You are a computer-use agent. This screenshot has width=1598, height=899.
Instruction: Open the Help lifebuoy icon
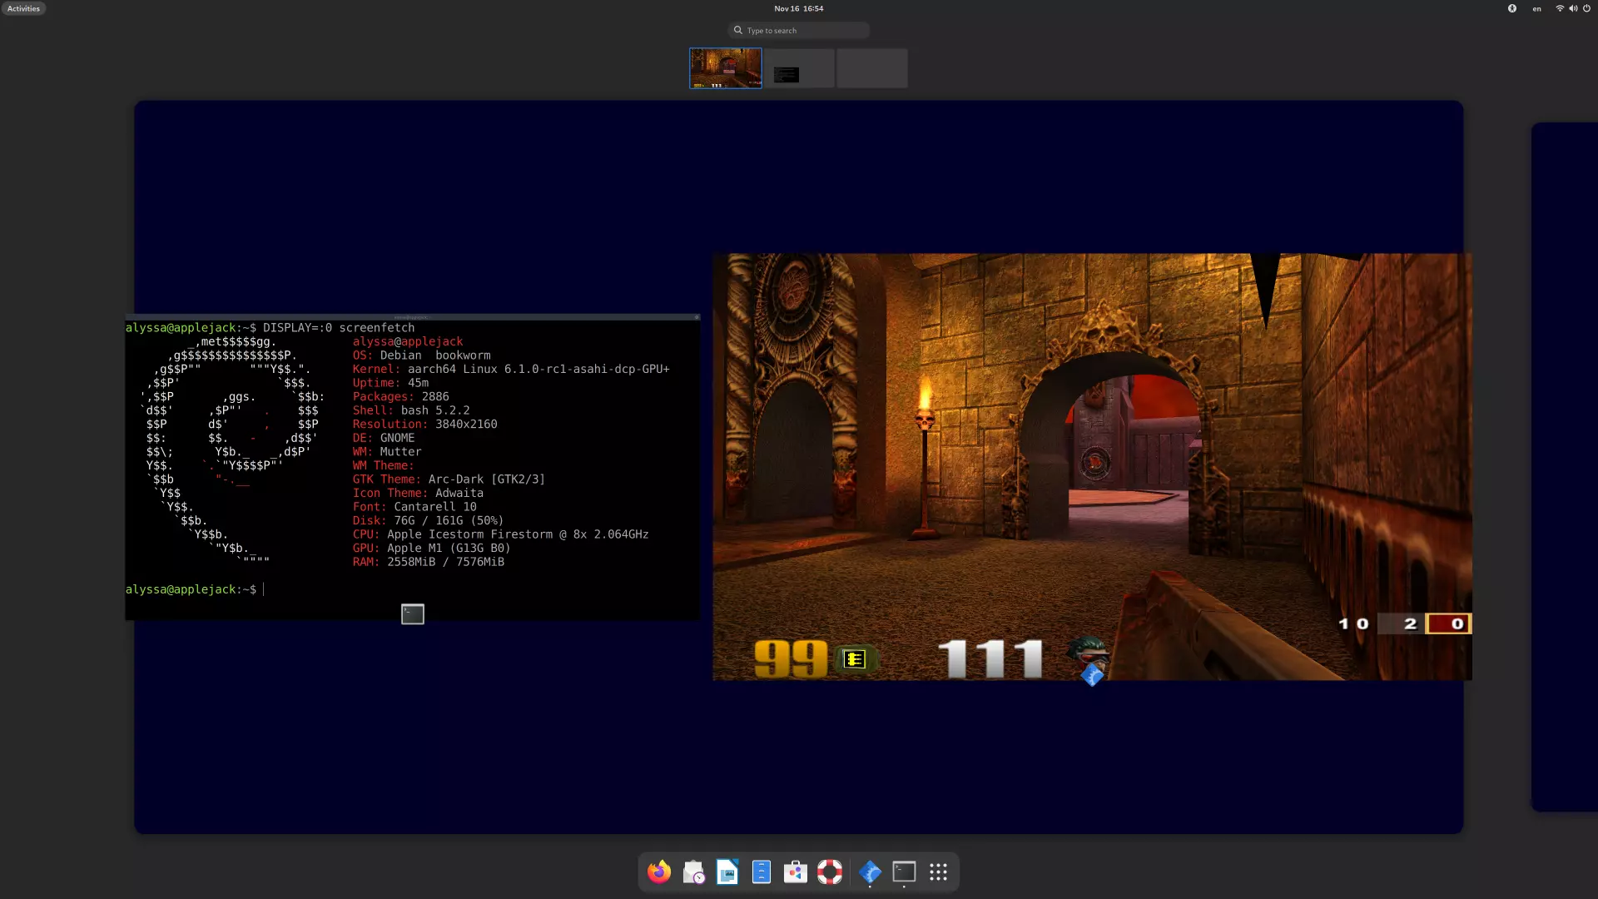pos(829,872)
